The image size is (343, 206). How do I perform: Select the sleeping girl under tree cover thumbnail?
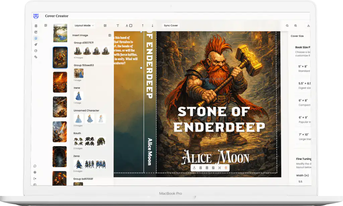tap(60, 33)
